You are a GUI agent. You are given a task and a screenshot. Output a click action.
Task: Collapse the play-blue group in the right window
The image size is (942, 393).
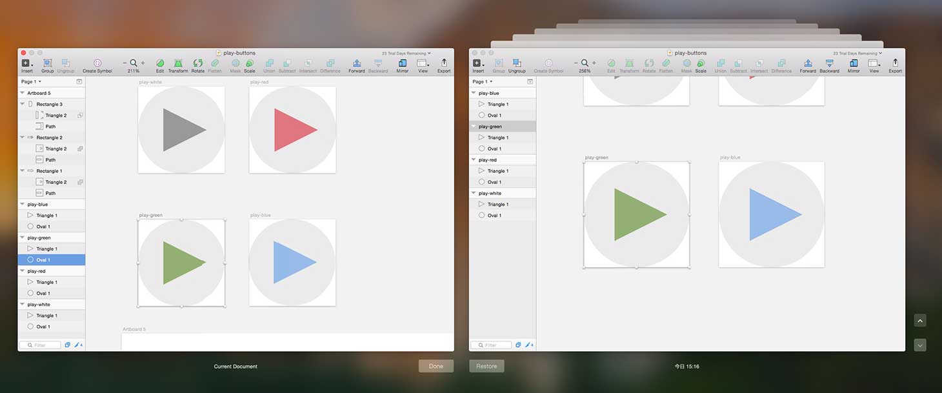[474, 93]
